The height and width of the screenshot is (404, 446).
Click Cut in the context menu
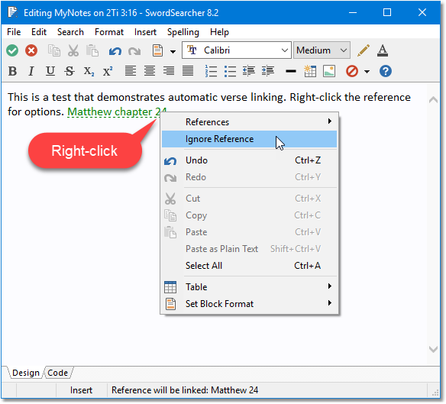click(249, 199)
